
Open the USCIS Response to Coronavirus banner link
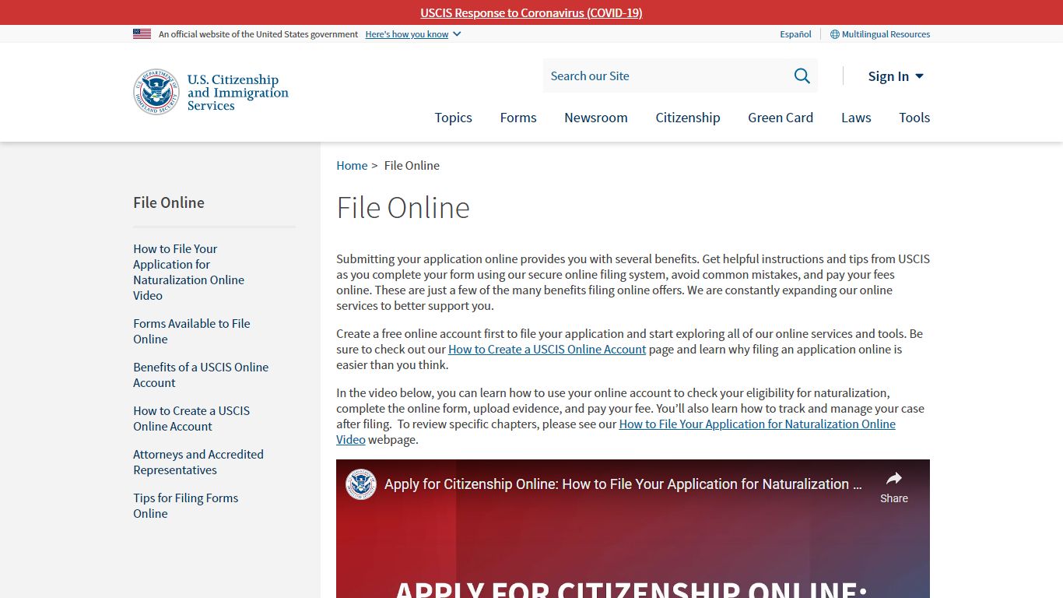[x=531, y=12]
